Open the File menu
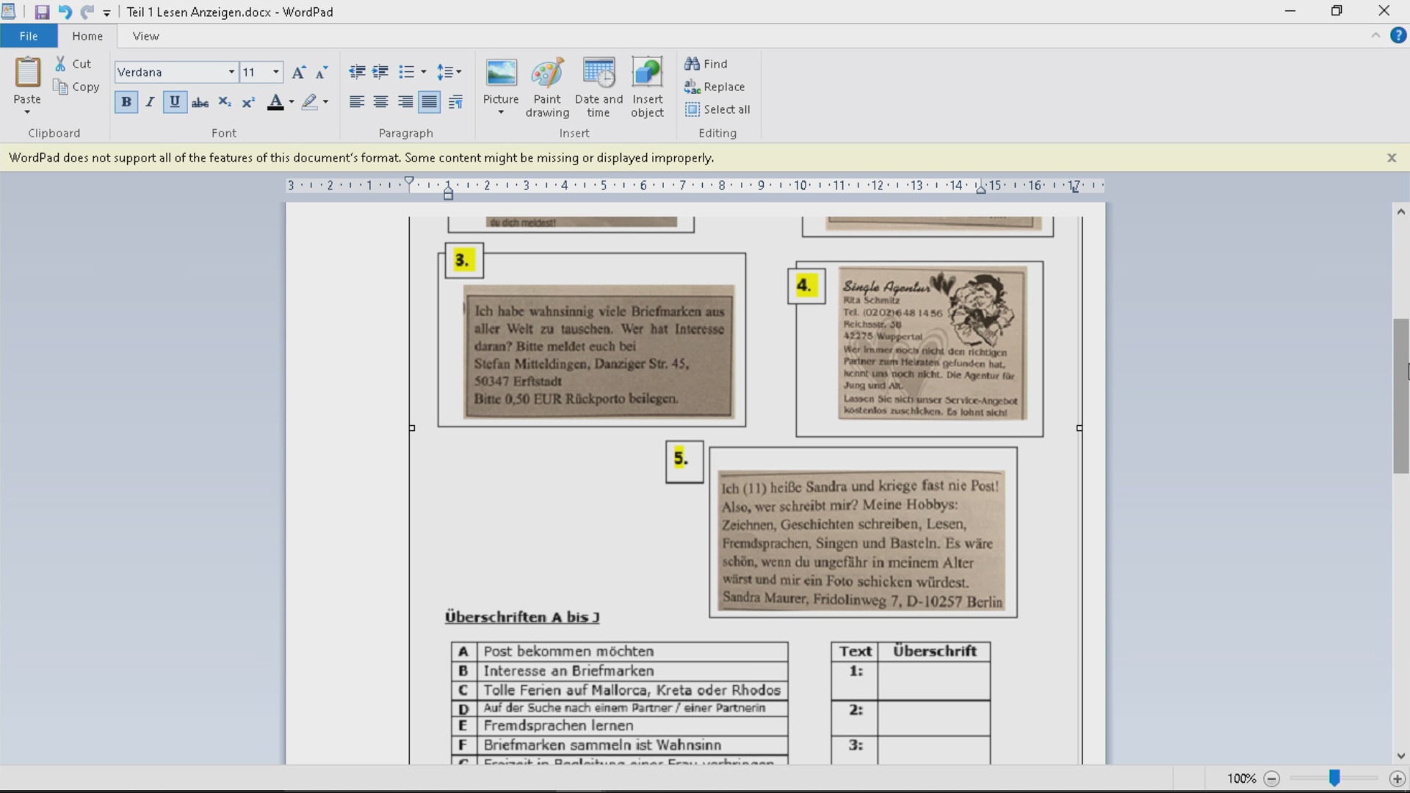This screenshot has height=793, width=1410. tap(29, 36)
